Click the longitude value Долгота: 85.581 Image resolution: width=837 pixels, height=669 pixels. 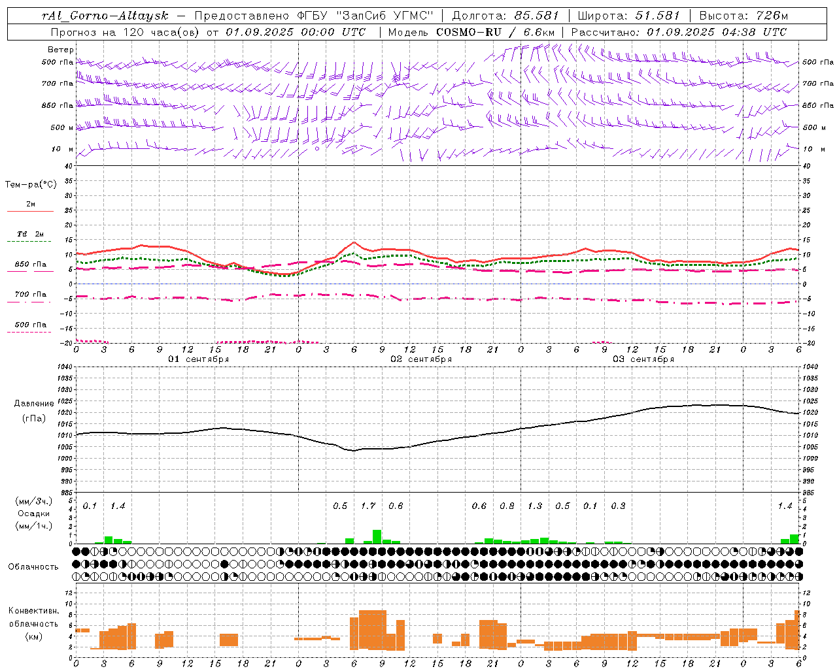(x=505, y=16)
